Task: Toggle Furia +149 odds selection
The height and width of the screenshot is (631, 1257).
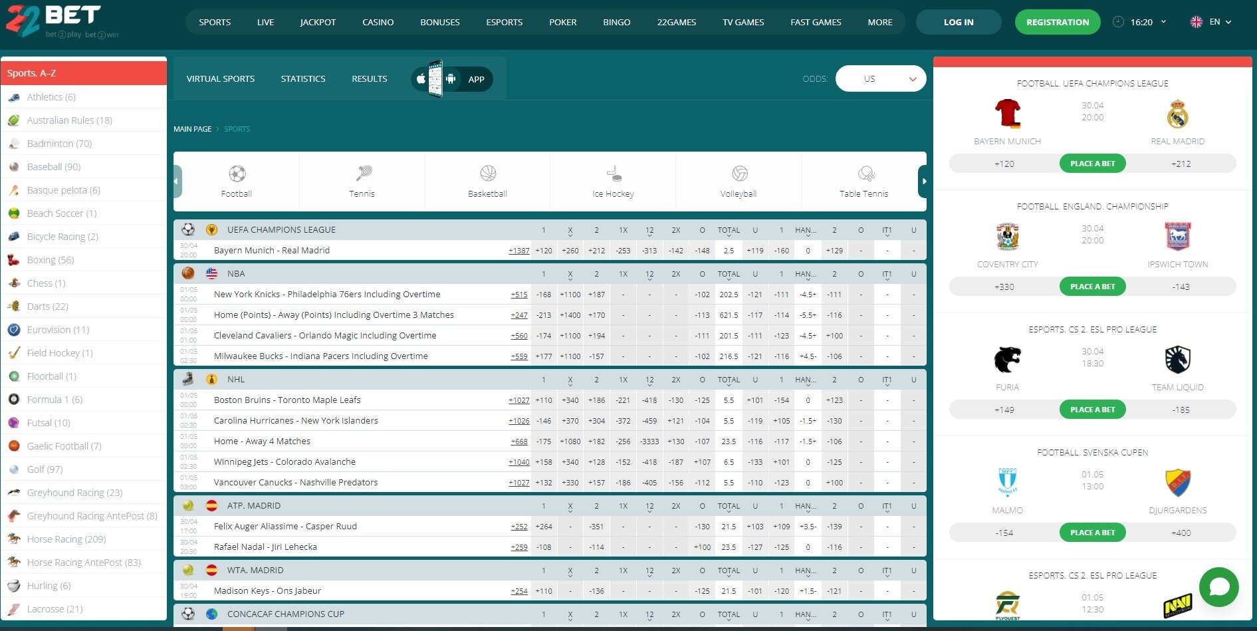Action: [1004, 410]
